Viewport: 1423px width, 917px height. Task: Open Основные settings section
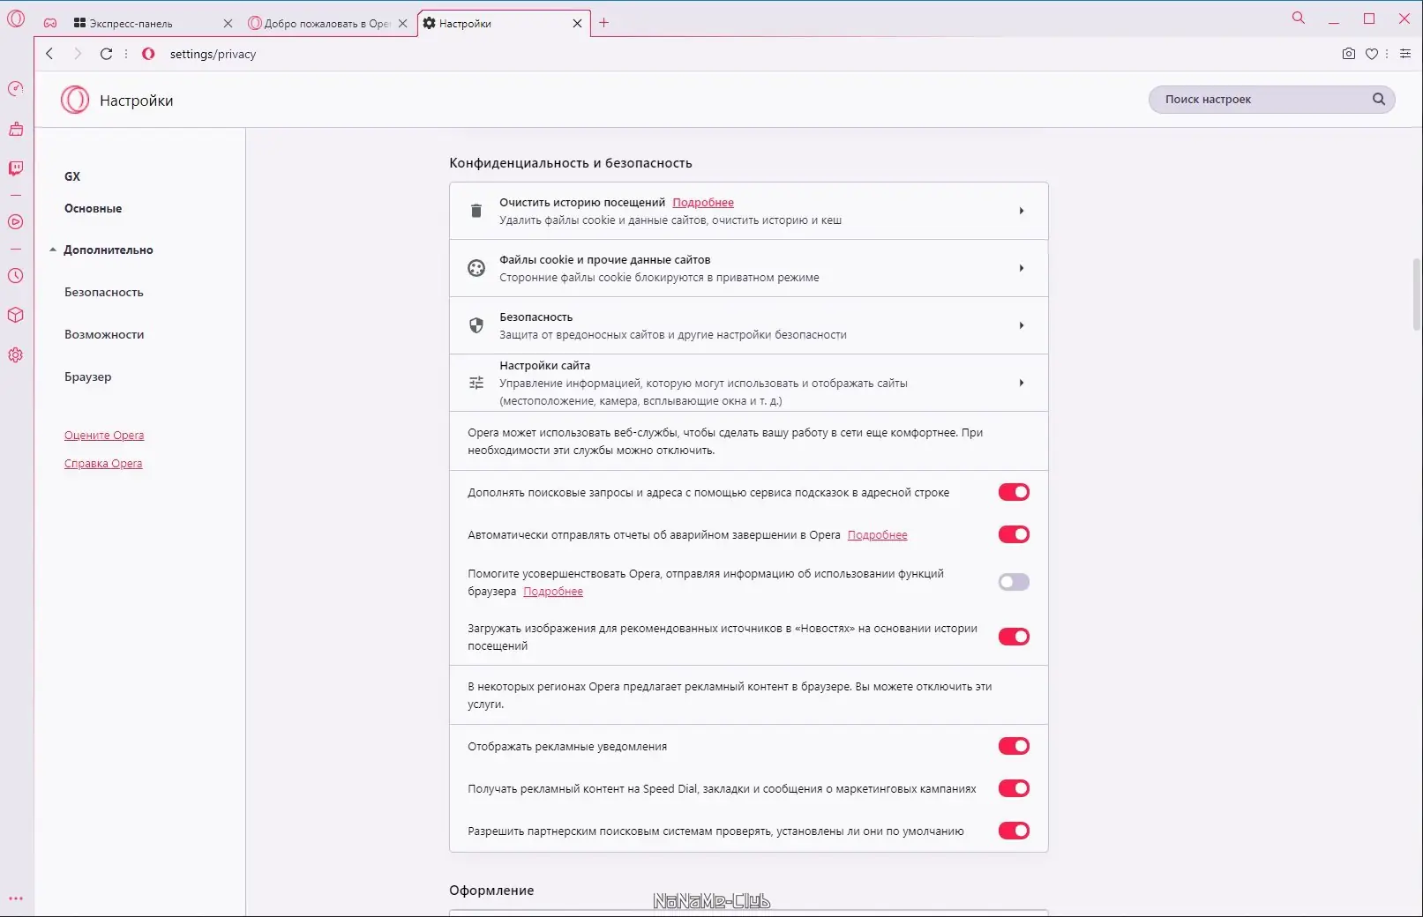coord(93,208)
